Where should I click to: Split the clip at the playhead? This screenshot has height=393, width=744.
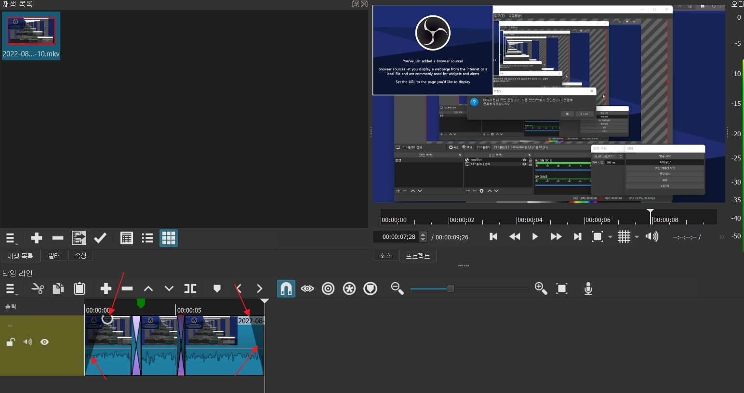pyautogui.click(x=190, y=288)
